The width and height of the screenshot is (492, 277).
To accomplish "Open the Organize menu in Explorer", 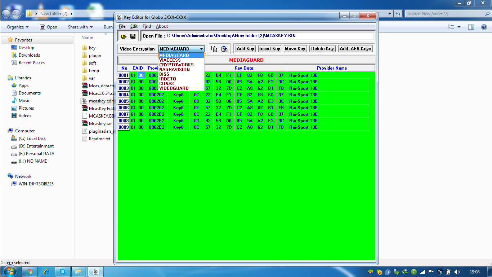I will (x=17, y=27).
